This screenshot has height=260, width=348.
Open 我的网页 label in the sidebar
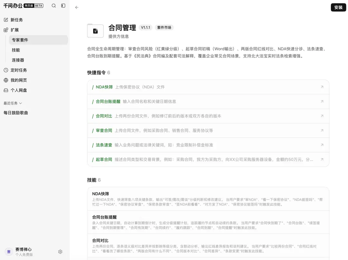click(x=19, y=80)
